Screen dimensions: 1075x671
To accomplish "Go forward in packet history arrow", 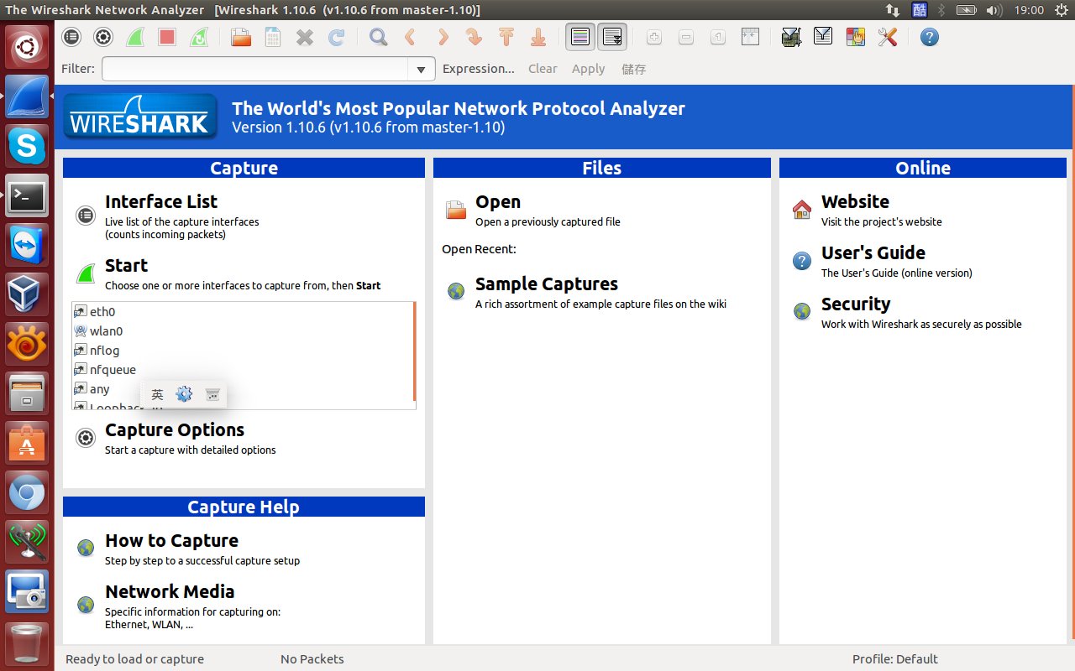I will click(x=443, y=37).
